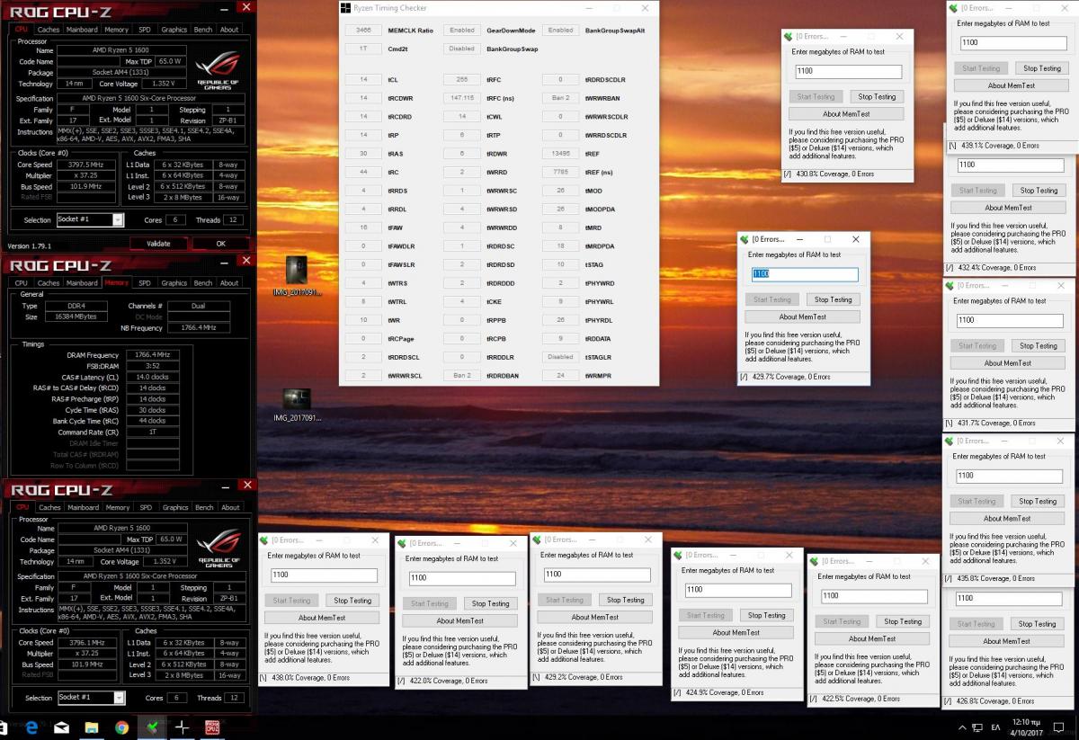
Task: Open Google Chrome from the taskbar
Action: coord(121,727)
